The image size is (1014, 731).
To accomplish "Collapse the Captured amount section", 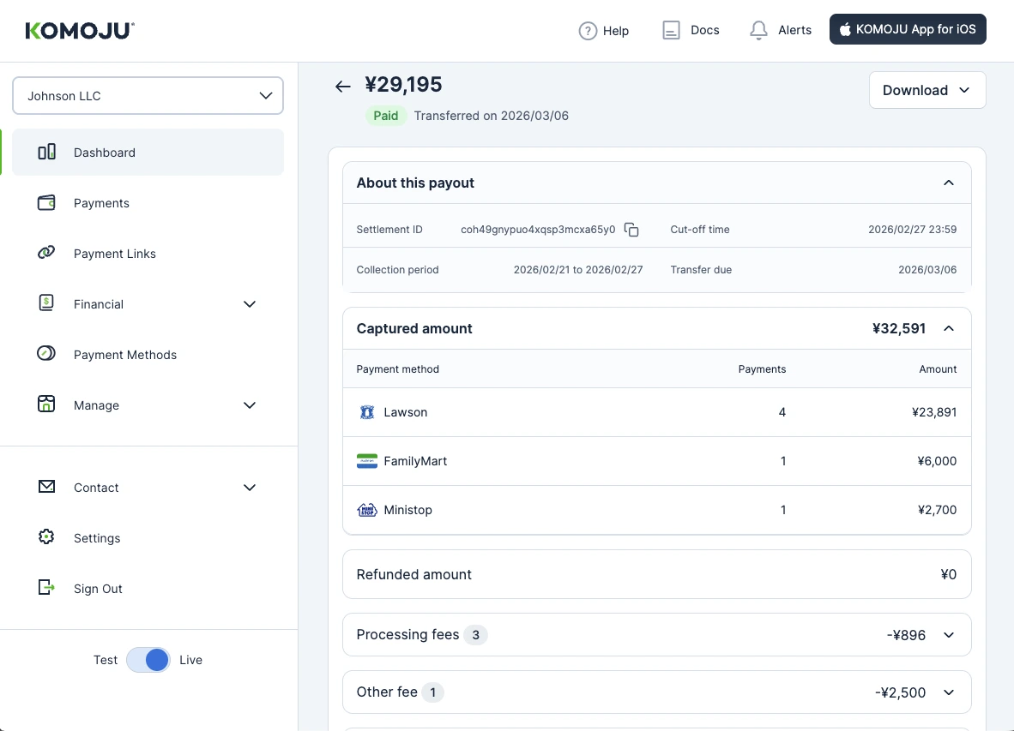I will (949, 329).
